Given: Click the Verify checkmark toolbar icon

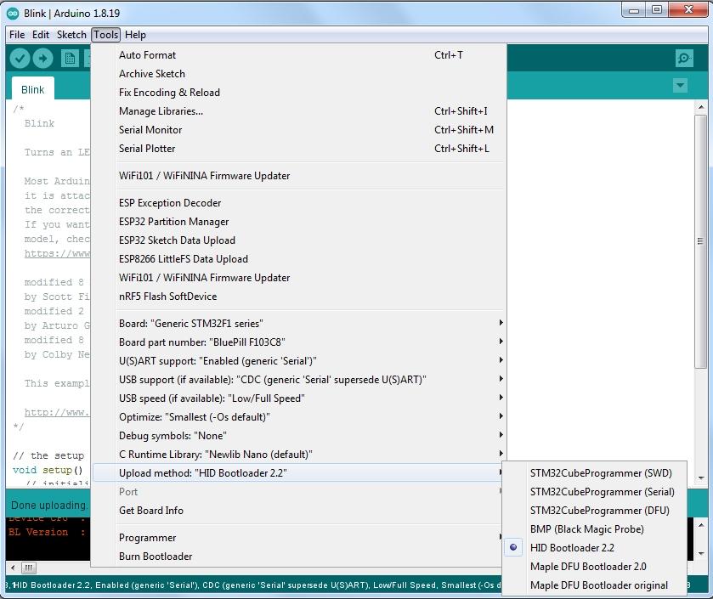Looking at the screenshot, I should [x=20, y=58].
